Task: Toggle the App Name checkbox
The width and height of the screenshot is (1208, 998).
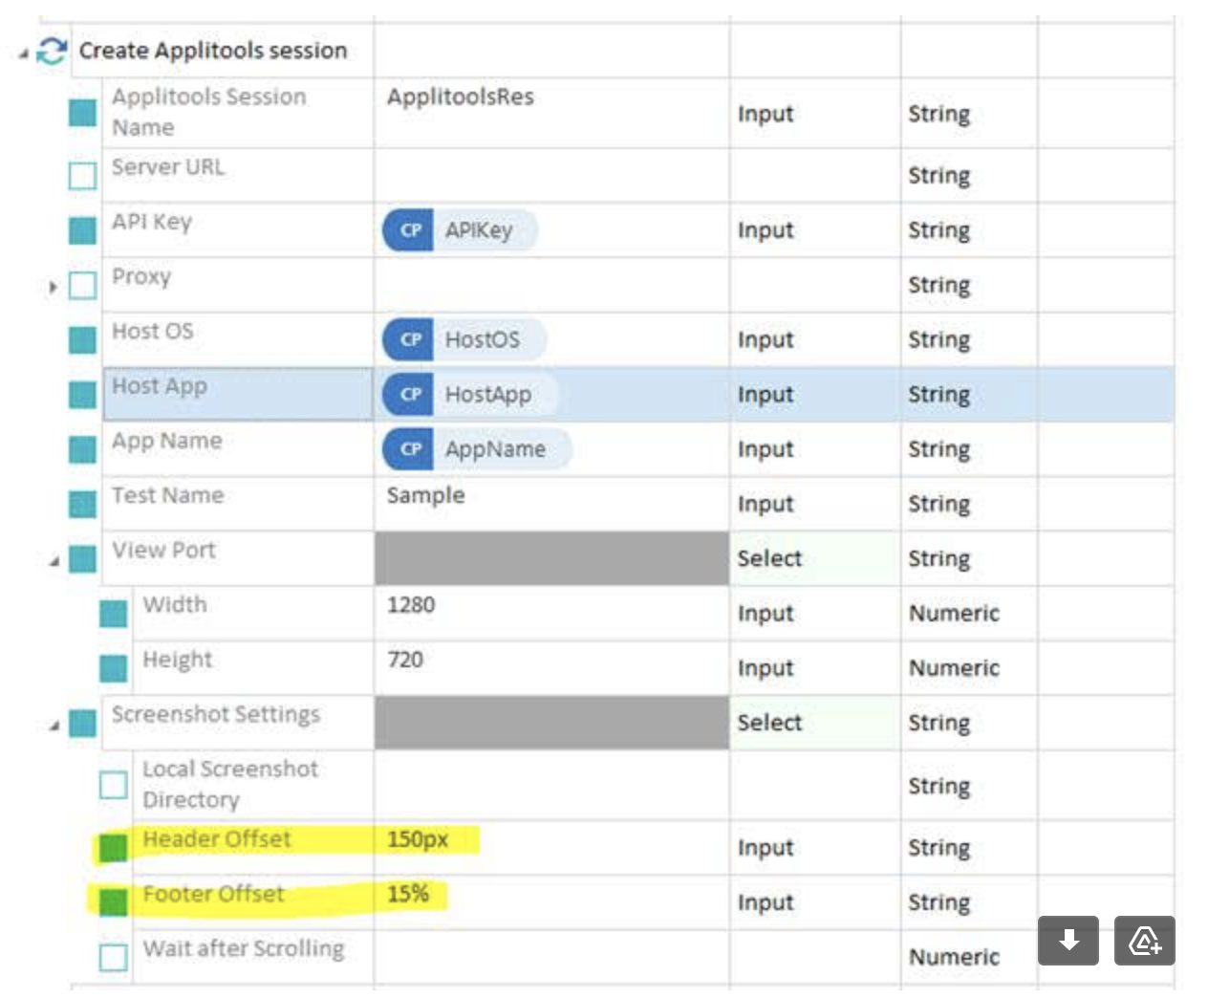Action: [x=83, y=448]
